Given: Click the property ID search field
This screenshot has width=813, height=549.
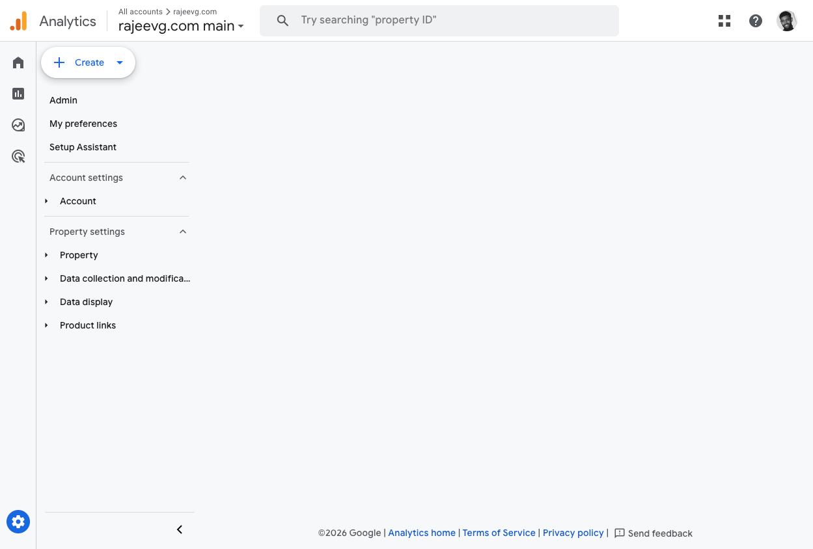Looking at the screenshot, I should [439, 21].
